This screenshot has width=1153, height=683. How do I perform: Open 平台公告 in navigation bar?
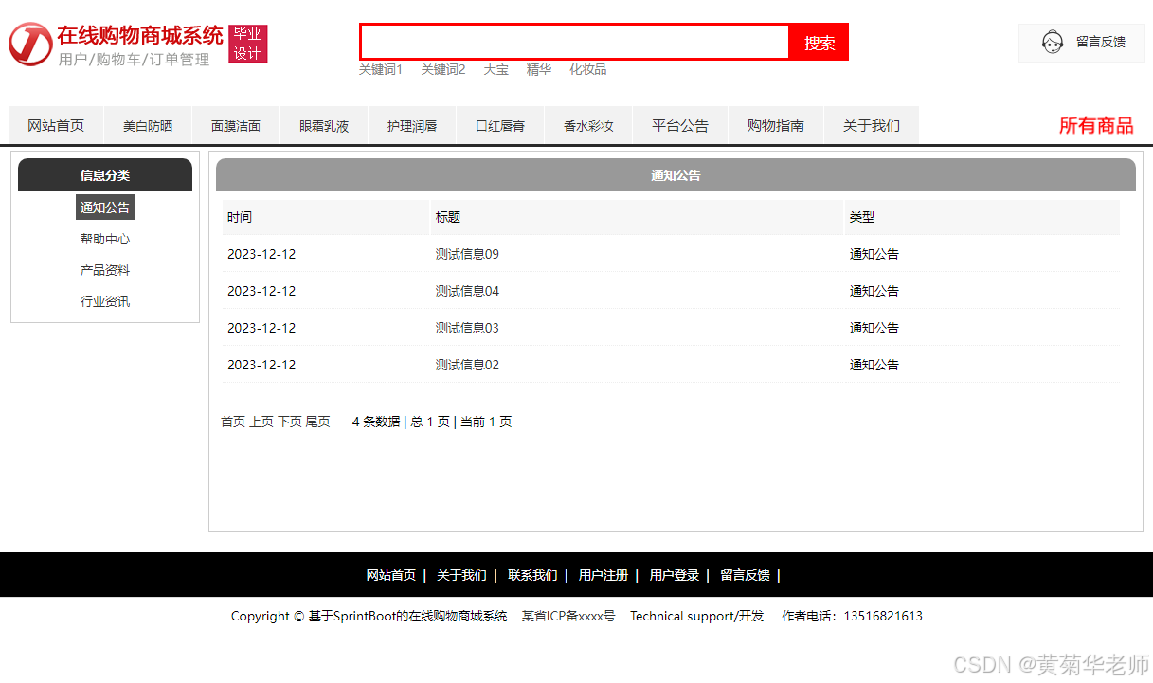tap(680, 125)
